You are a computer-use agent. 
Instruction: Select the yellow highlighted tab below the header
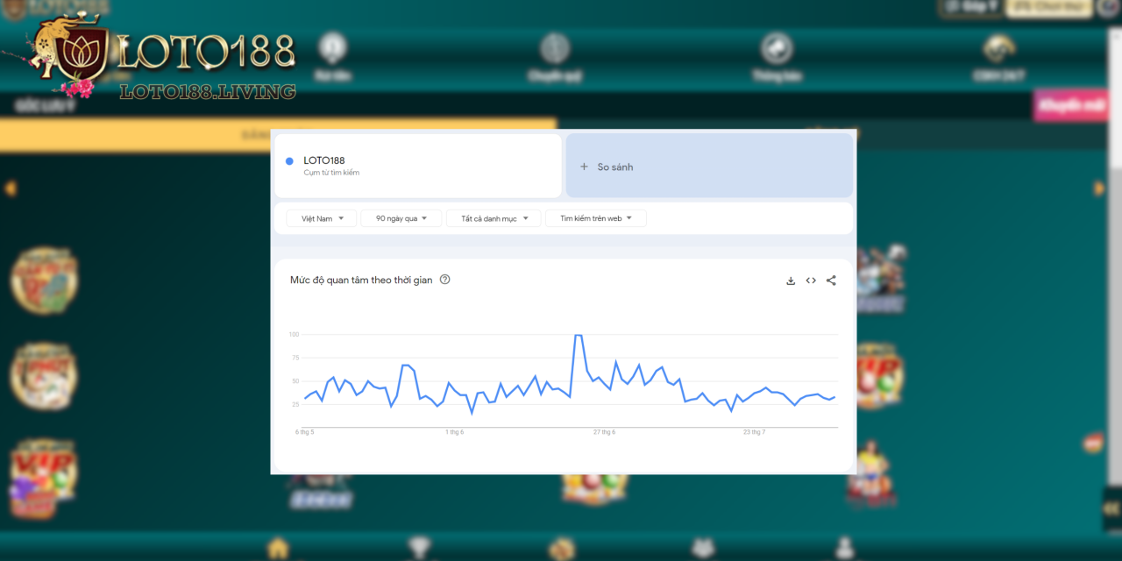coord(278,135)
